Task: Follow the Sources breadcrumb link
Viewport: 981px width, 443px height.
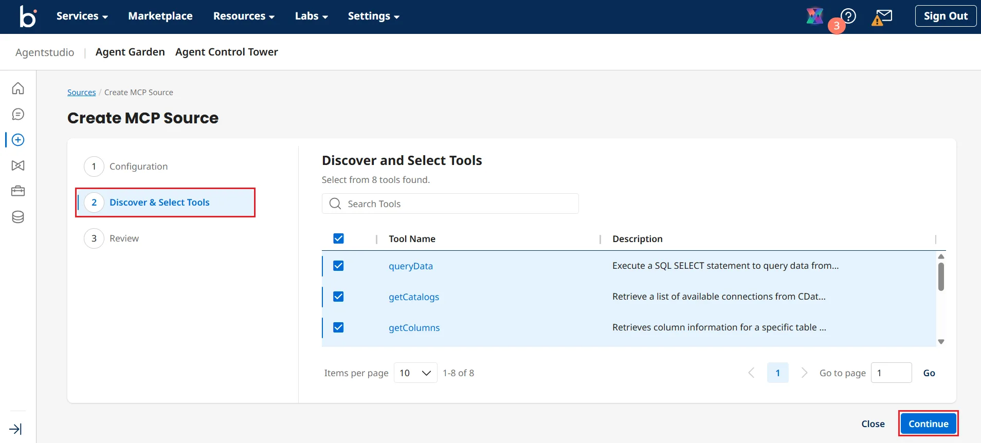Action: (x=81, y=93)
